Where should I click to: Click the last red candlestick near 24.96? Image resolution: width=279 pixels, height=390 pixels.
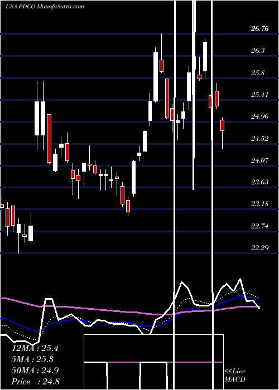[x=222, y=125]
